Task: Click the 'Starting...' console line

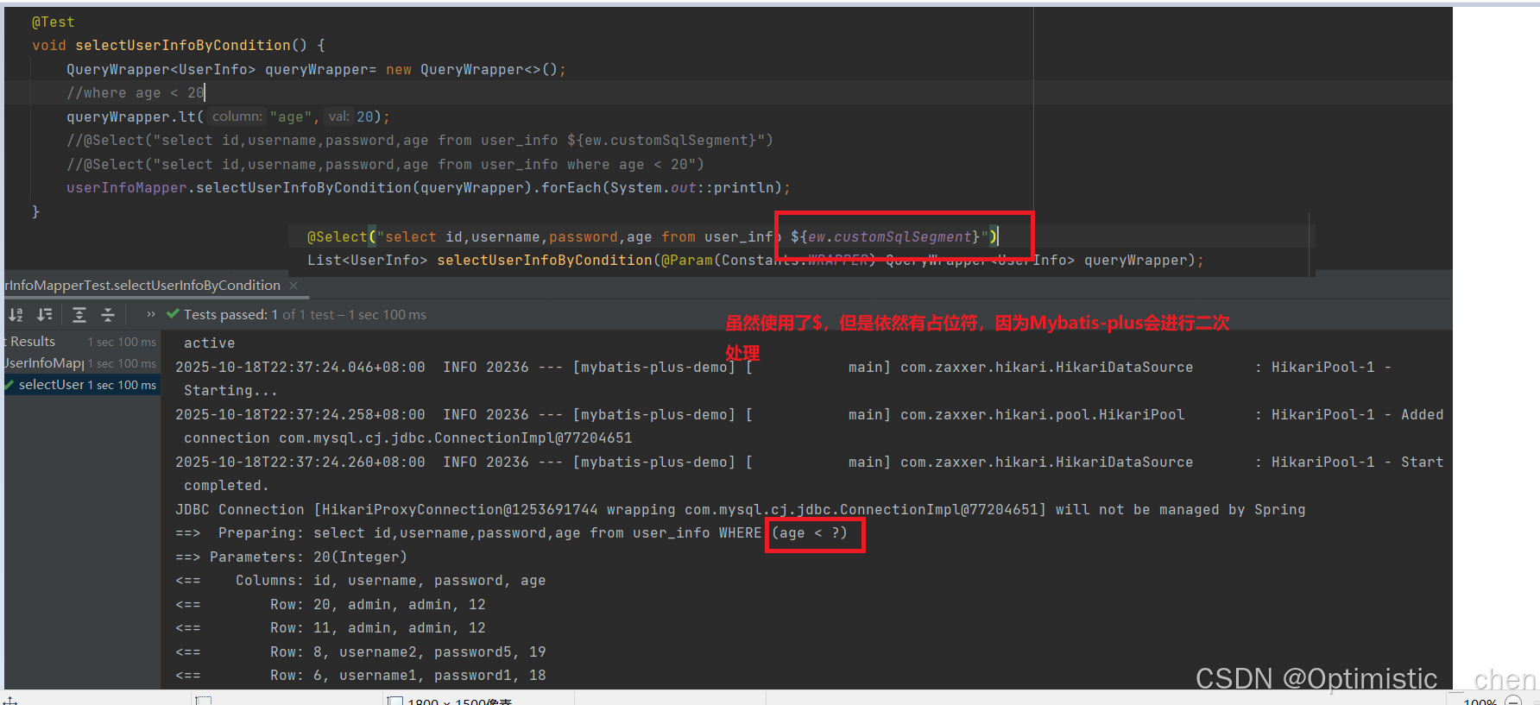Action: coord(230,391)
